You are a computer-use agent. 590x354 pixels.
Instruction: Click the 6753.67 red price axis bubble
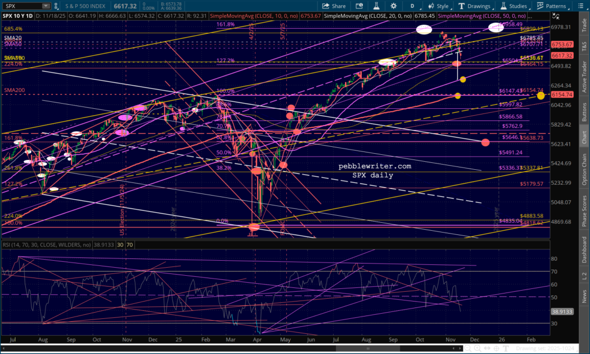point(562,44)
